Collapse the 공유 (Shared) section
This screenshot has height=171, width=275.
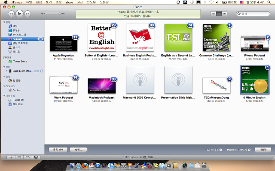point(4,77)
